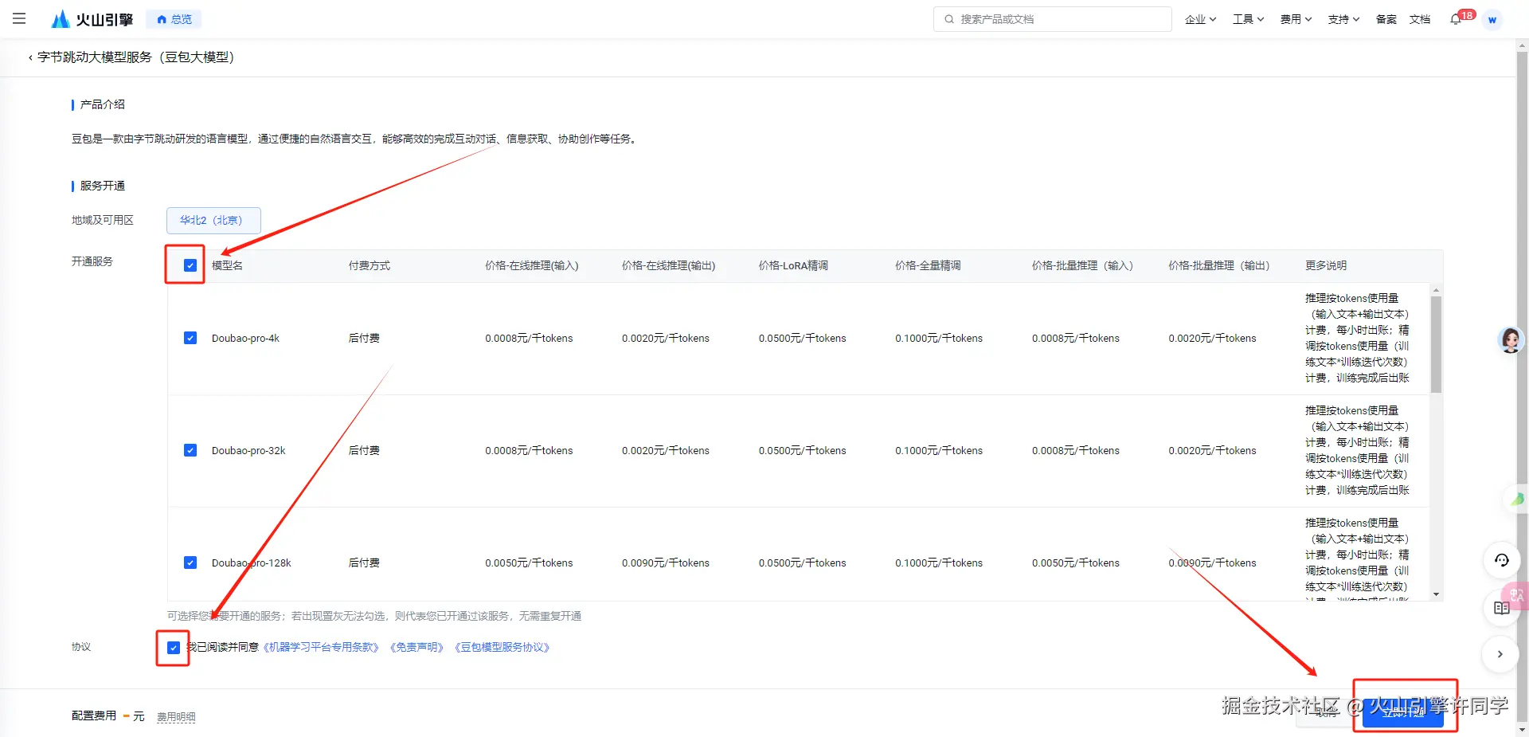Expand the floating sidebar arrow
The height and width of the screenshot is (737, 1529).
point(1500,654)
